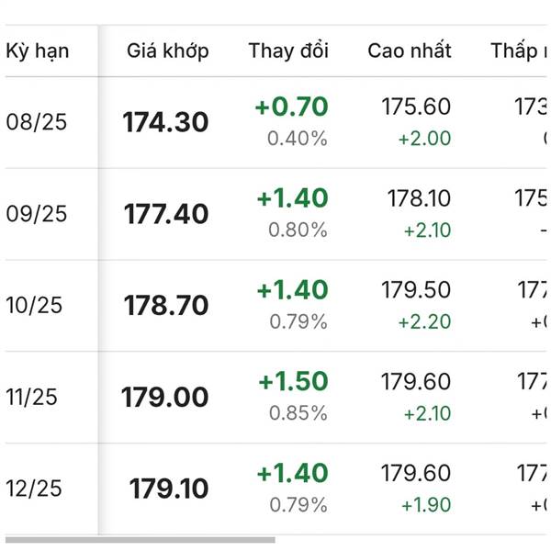
Task: Click the 178.10 highest price
Action: click(419, 198)
